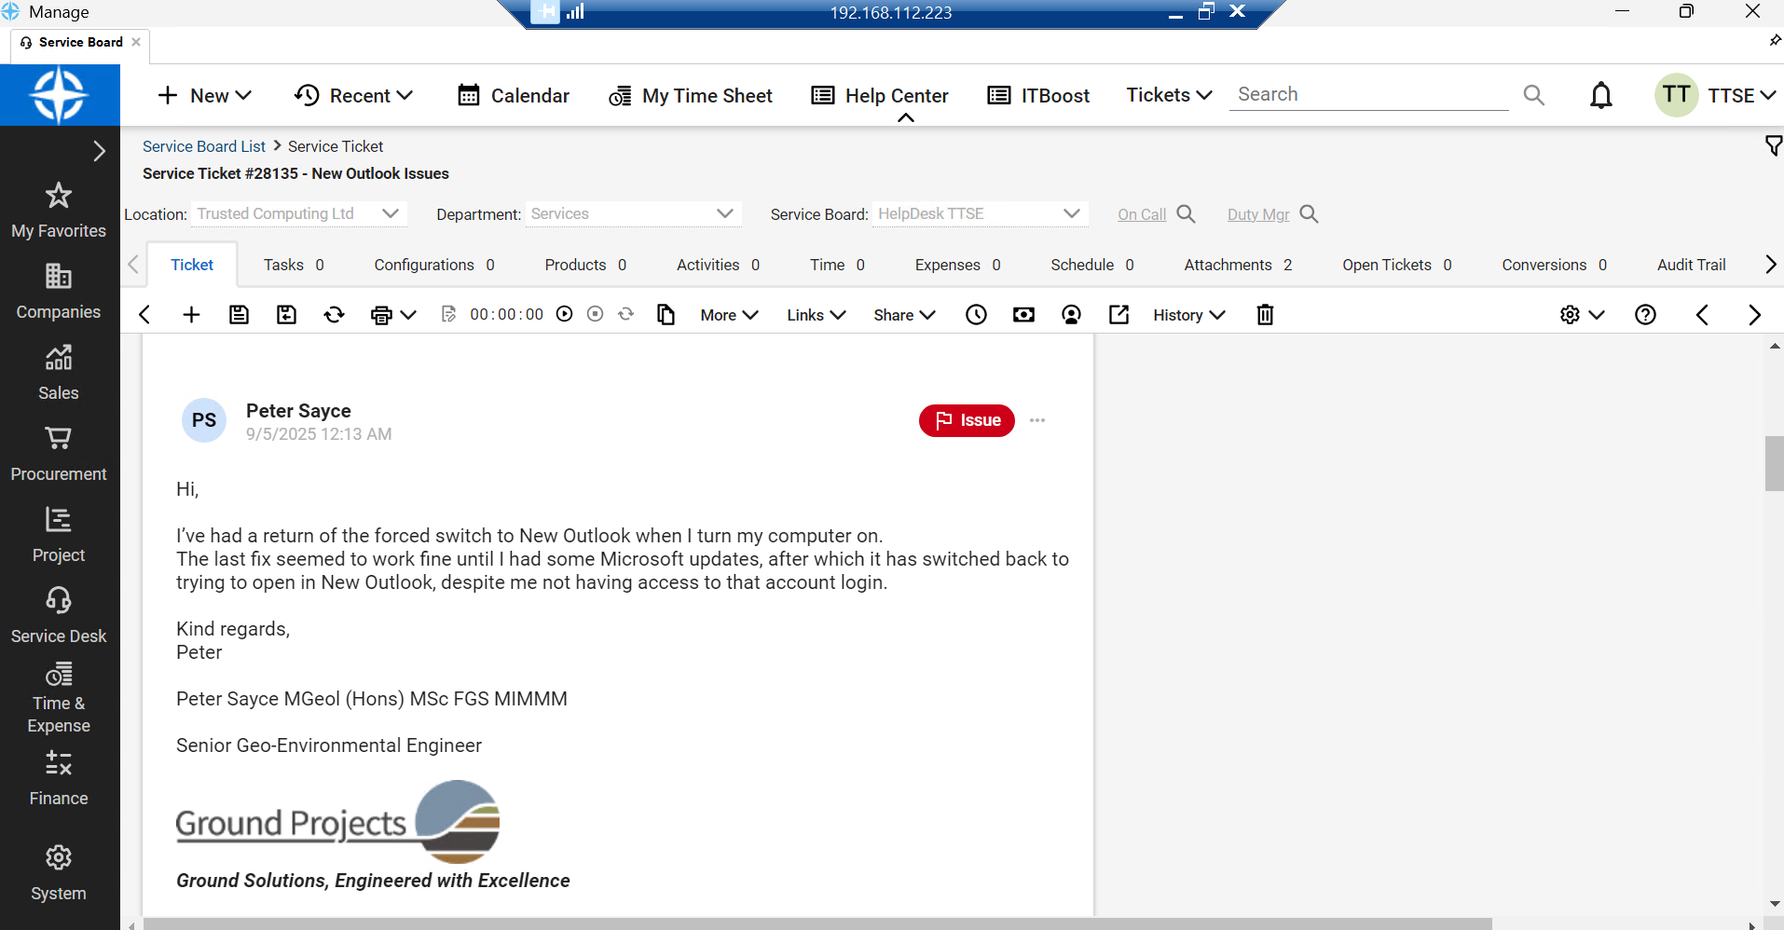
Task: Open the Department dropdown
Action: coord(633,213)
